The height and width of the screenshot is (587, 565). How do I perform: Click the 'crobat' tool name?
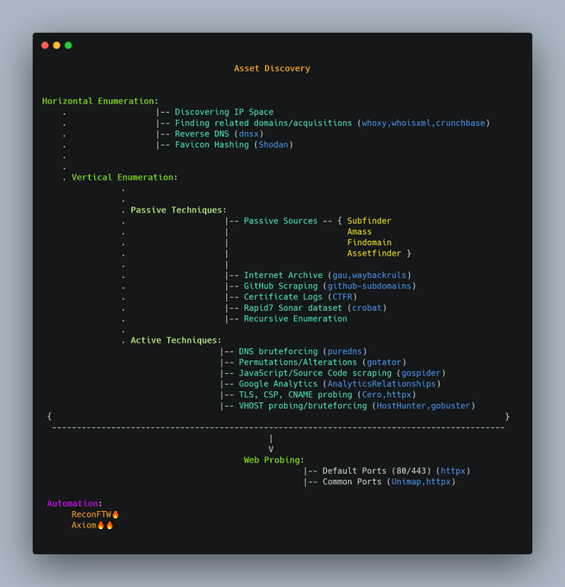click(x=367, y=307)
